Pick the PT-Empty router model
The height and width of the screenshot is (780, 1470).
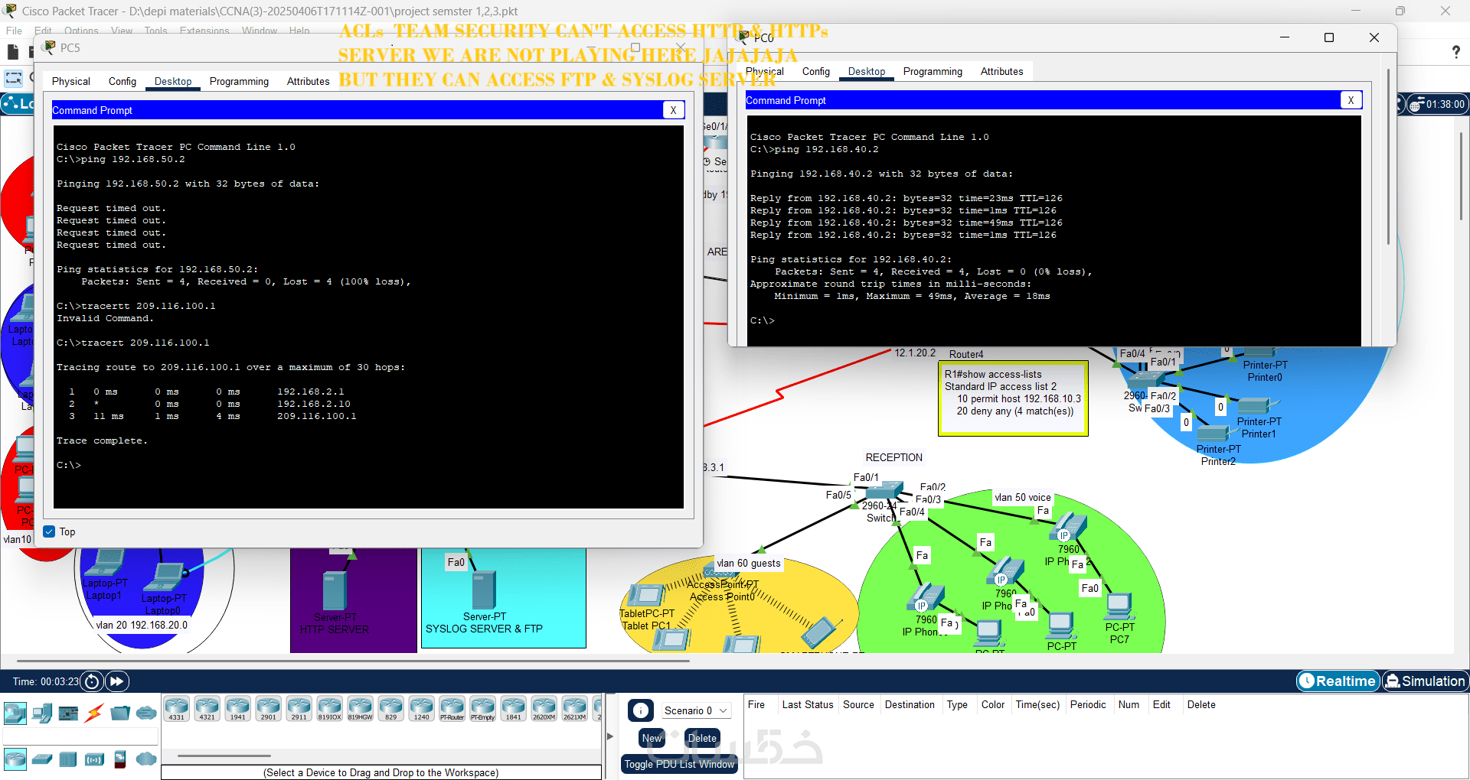tap(483, 709)
